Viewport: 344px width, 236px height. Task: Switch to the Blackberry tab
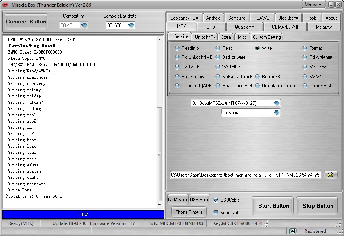click(288, 18)
